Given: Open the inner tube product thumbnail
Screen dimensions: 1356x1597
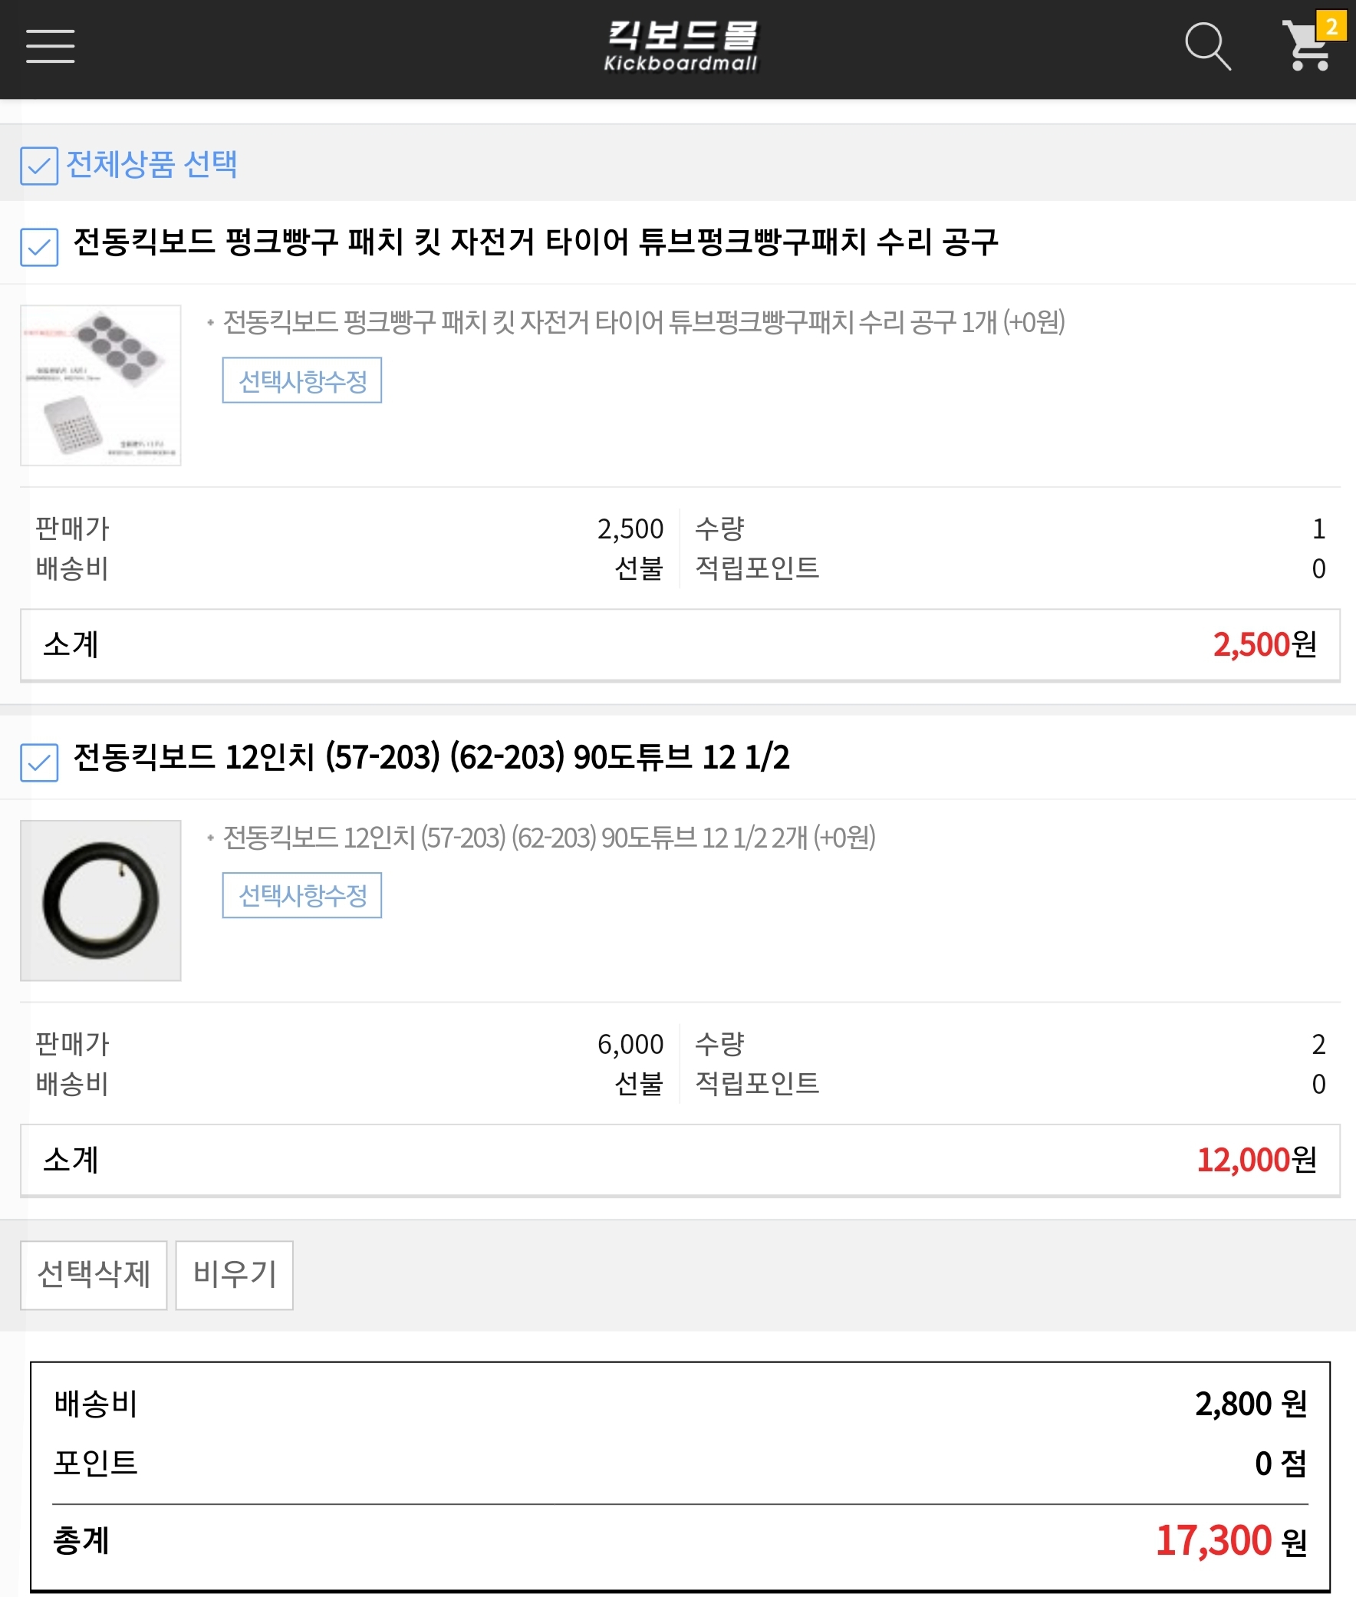Looking at the screenshot, I should coord(100,901).
